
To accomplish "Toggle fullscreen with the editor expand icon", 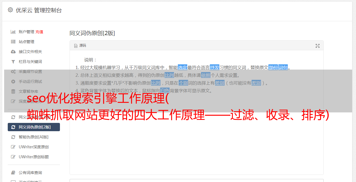I will click(318, 46).
